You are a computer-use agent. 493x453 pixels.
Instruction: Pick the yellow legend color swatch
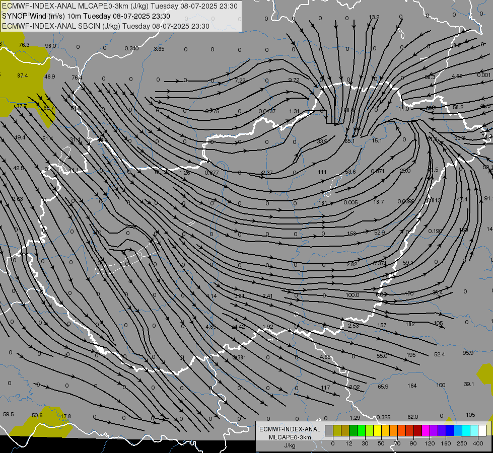(377, 430)
